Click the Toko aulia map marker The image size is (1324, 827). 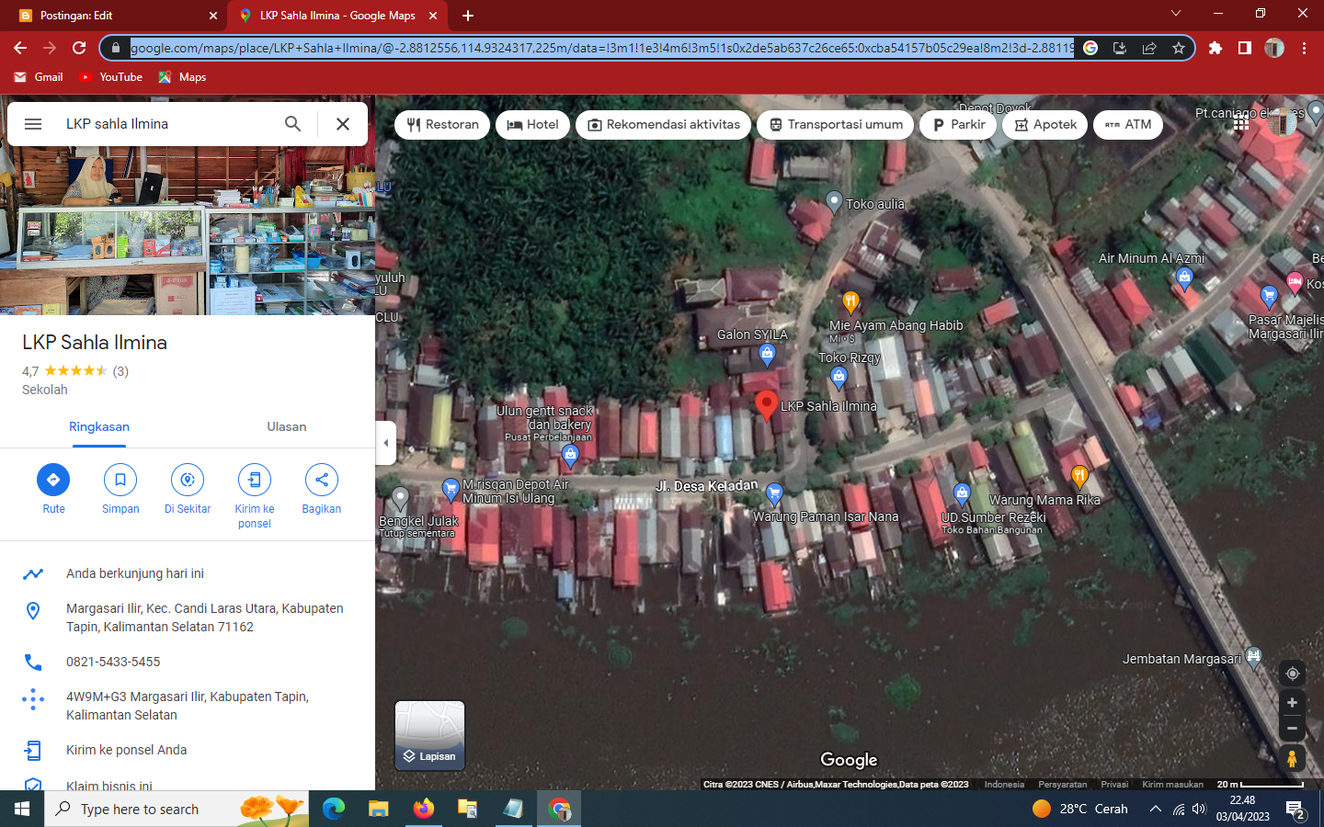click(x=834, y=202)
